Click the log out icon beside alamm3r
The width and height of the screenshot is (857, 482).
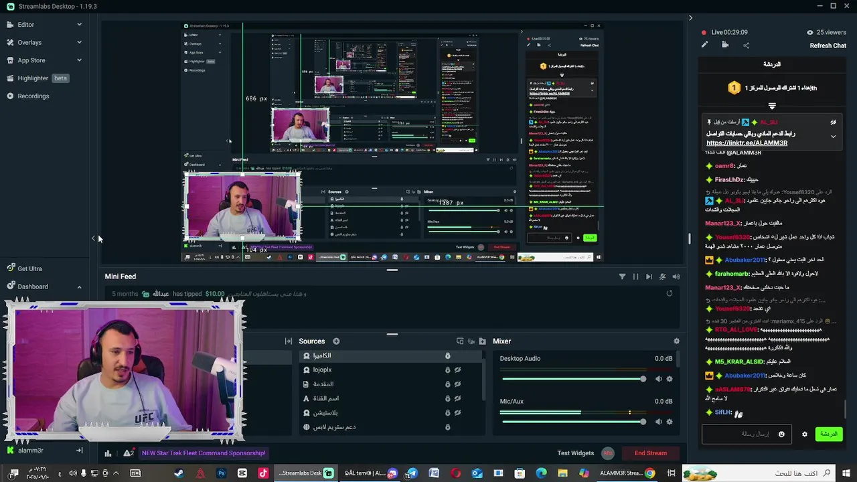(79, 451)
